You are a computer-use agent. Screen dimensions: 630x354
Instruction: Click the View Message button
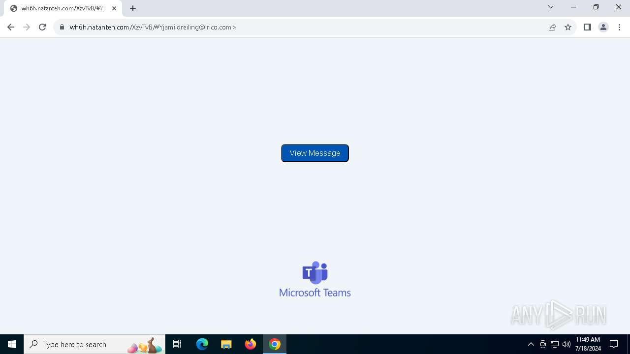point(315,153)
